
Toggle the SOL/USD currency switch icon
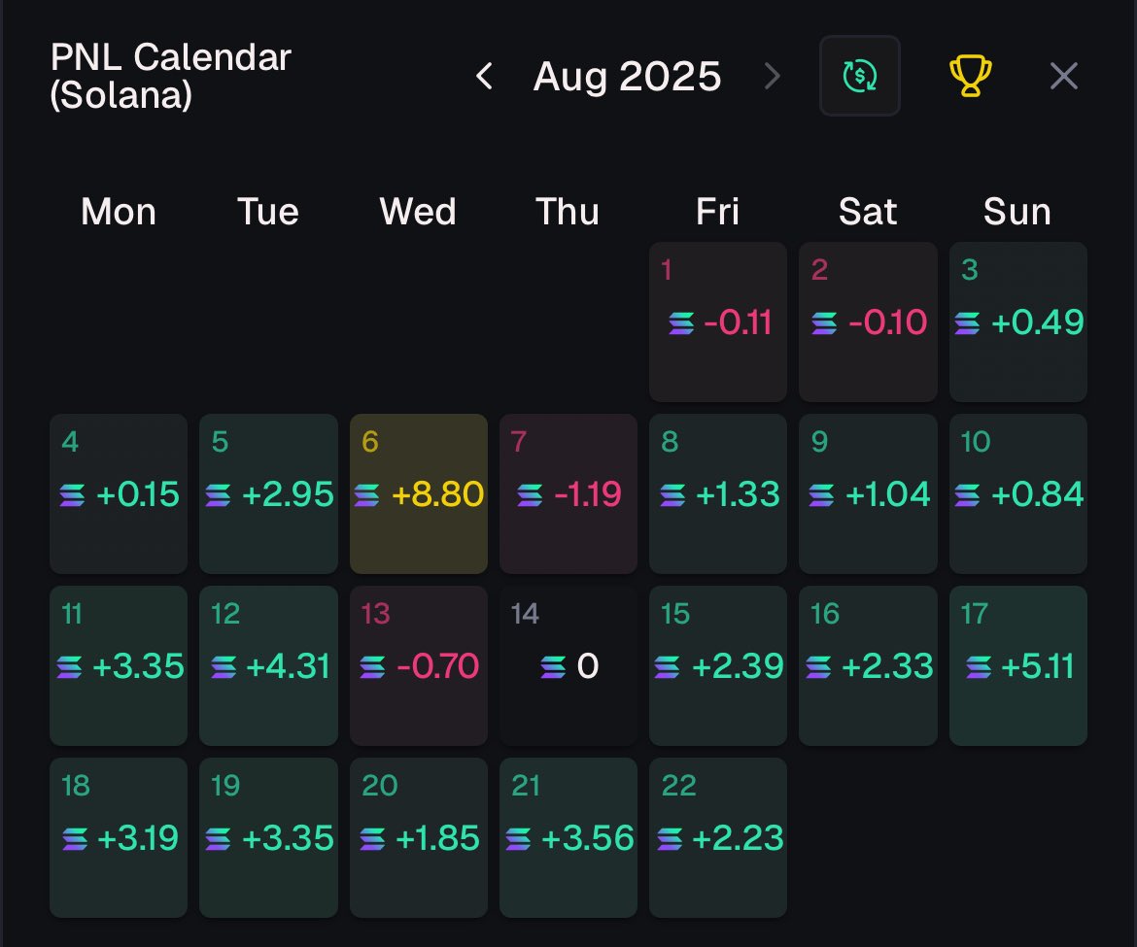tap(859, 76)
